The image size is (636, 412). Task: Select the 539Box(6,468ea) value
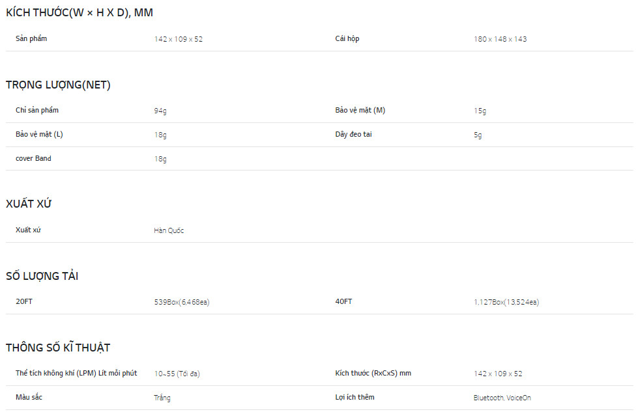coord(182,302)
